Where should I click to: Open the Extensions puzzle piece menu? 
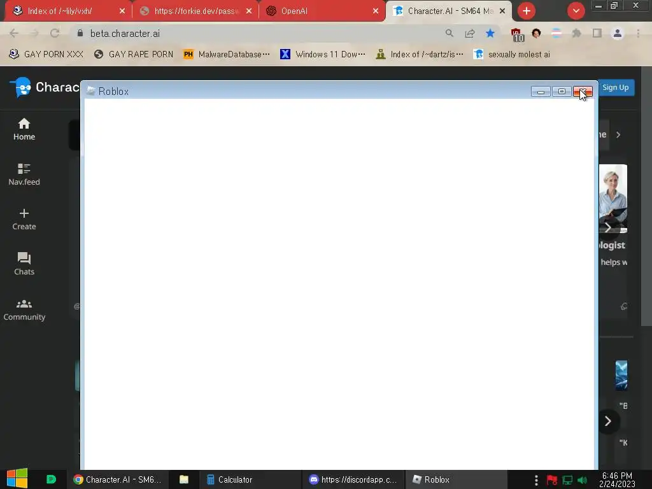pyautogui.click(x=576, y=33)
